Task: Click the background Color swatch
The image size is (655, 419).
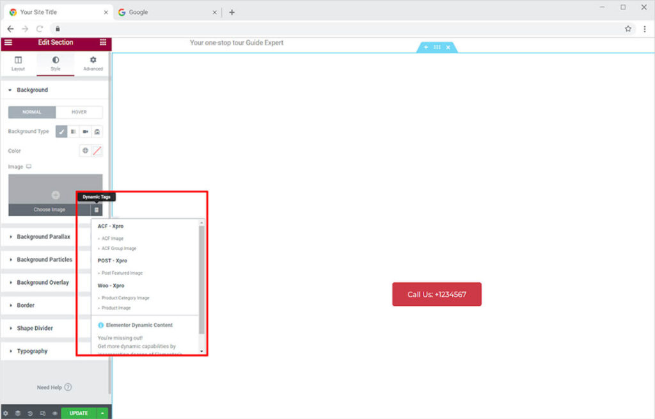Action: [x=97, y=151]
